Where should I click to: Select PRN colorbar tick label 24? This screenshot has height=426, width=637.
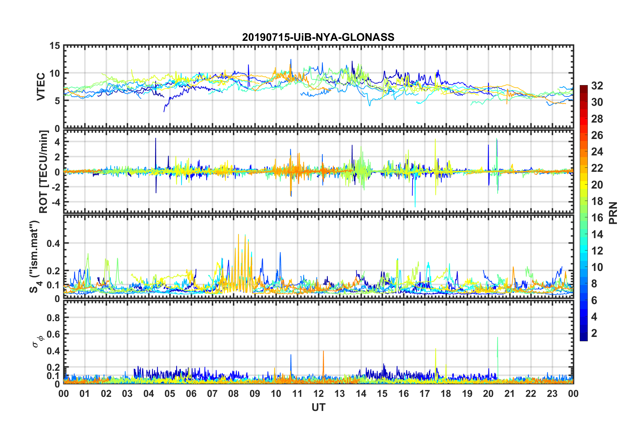point(597,152)
